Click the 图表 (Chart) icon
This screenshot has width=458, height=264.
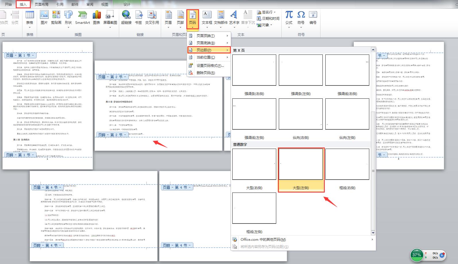click(96, 17)
